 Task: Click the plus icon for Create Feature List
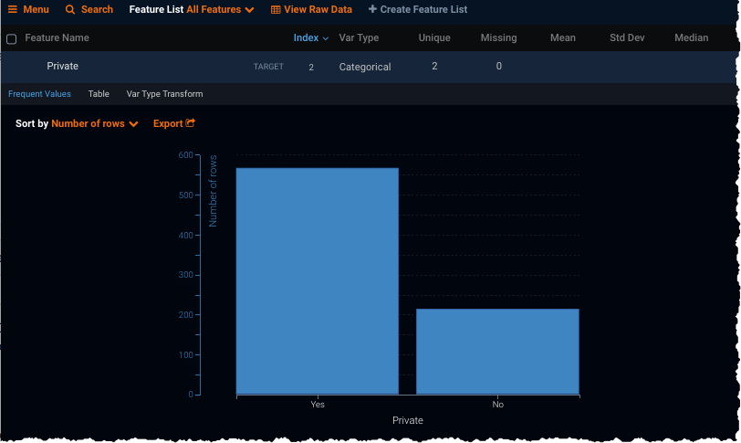coord(372,9)
